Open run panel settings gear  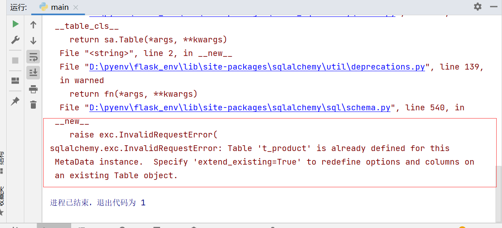coord(477,7)
